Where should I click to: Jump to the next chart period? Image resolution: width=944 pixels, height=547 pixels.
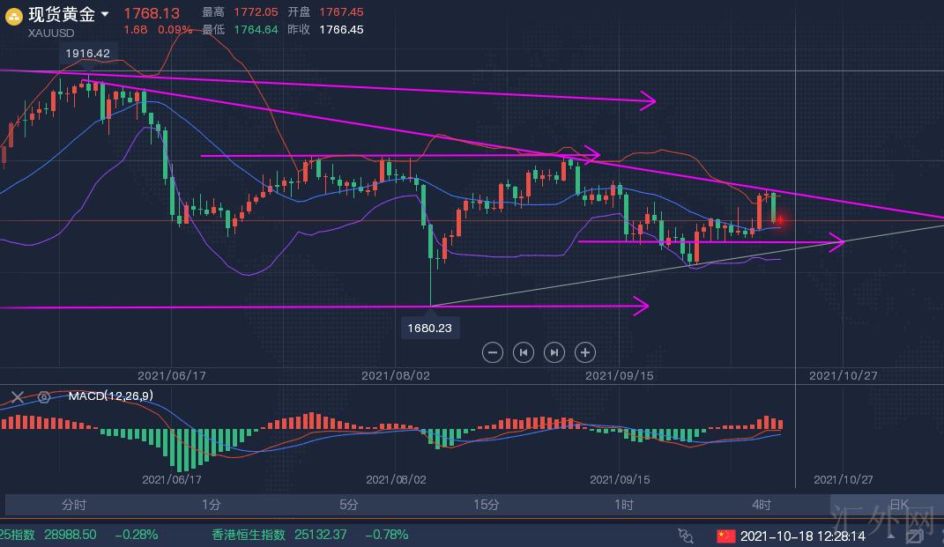tap(554, 352)
